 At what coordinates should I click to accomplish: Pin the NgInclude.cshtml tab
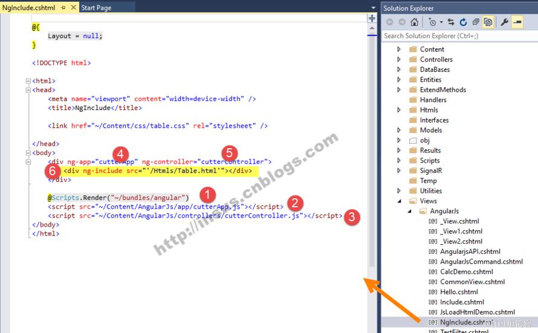point(63,7)
